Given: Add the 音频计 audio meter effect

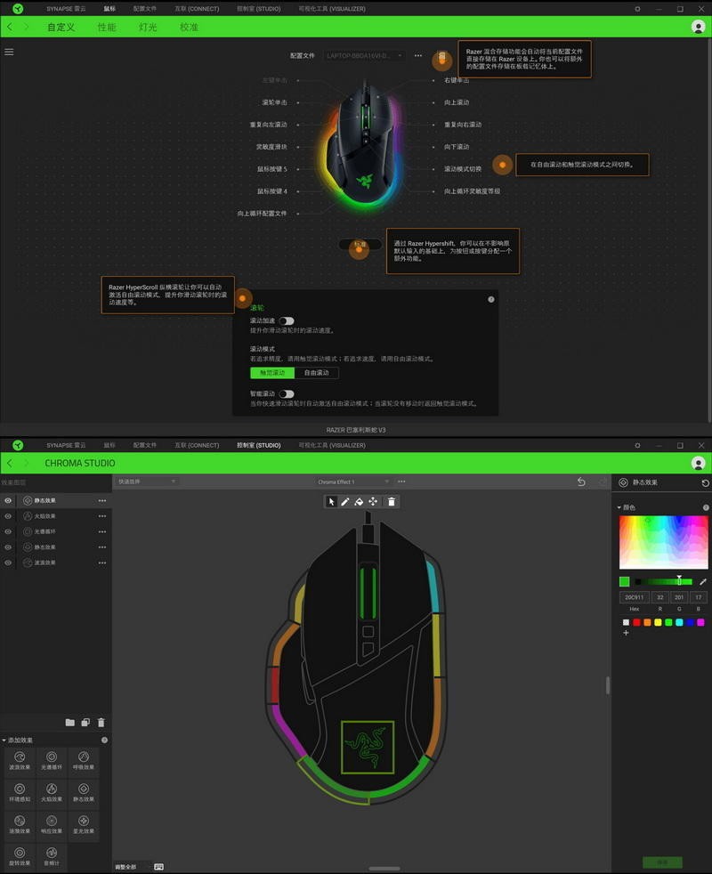Looking at the screenshot, I should click(52, 857).
